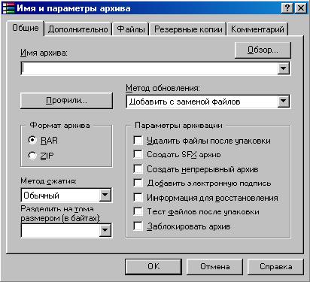
Task: Expand the archive name dropdown arrow
Action: pos(284,68)
